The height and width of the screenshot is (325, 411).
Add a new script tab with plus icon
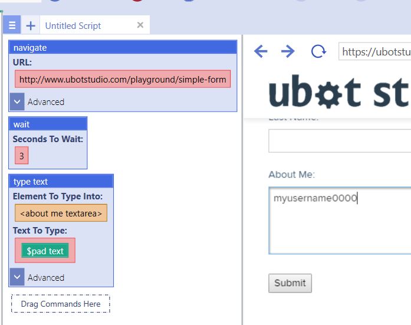[x=31, y=25]
